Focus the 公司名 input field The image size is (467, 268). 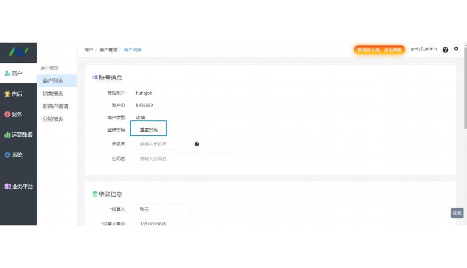click(x=190, y=159)
